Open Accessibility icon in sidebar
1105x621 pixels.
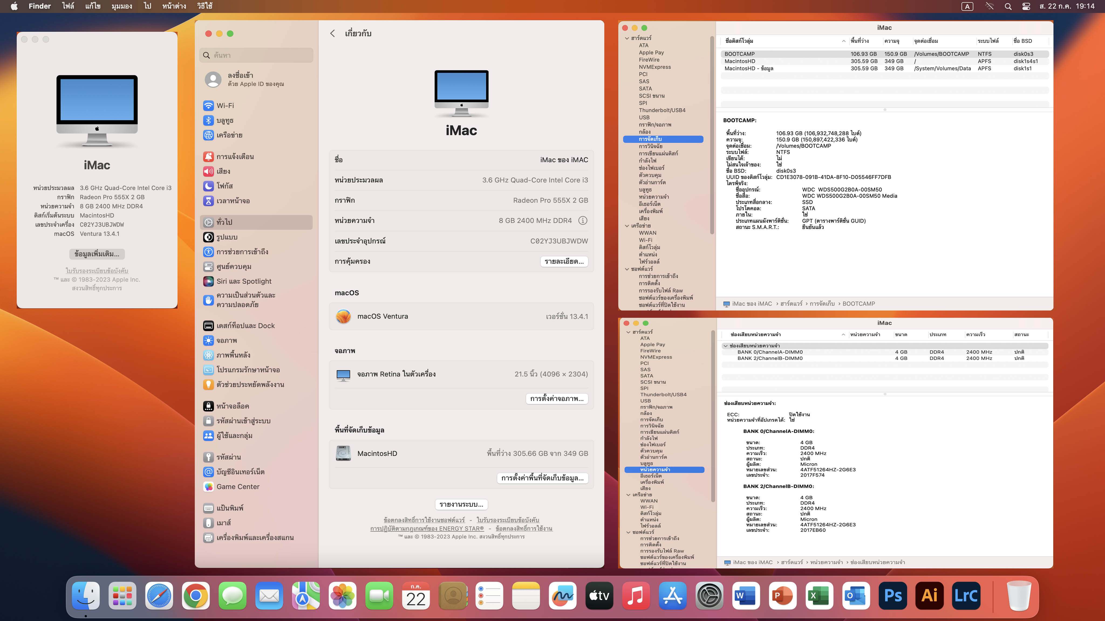tap(209, 251)
